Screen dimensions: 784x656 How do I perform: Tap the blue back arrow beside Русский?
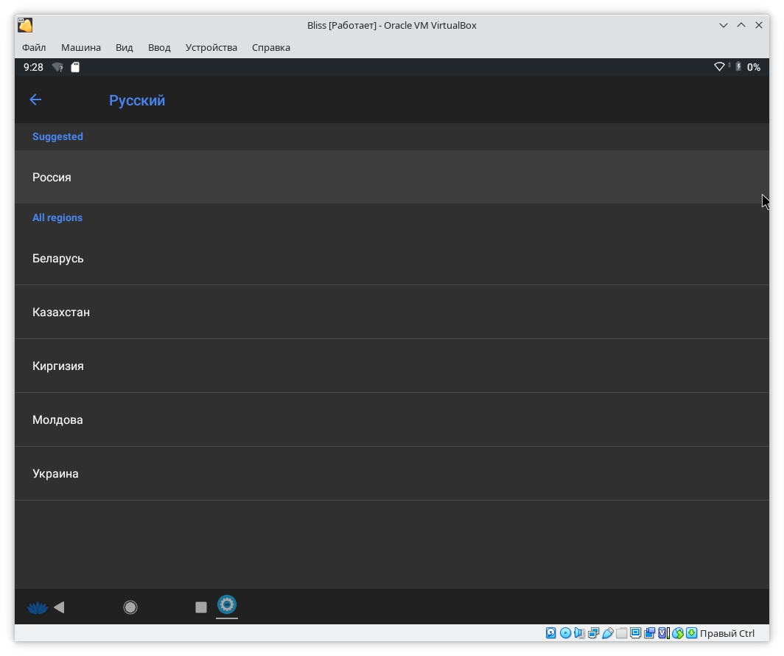(x=35, y=100)
